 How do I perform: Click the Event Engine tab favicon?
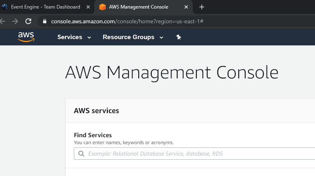pos(5,7)
